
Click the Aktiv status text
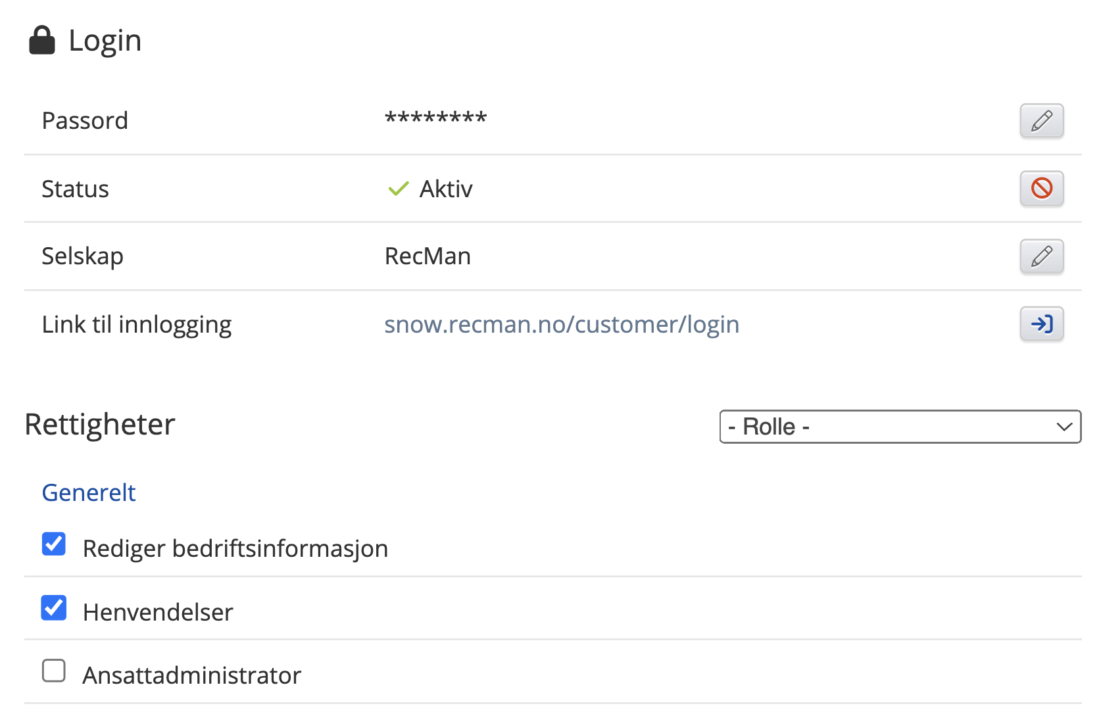[446, 189]
